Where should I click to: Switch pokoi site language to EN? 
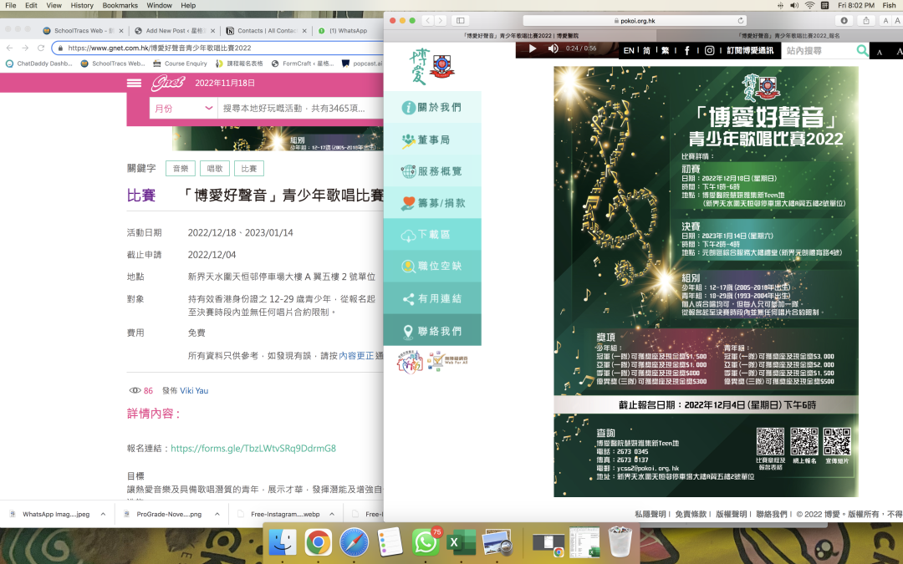pyautogui.click(x=629, y=51)
